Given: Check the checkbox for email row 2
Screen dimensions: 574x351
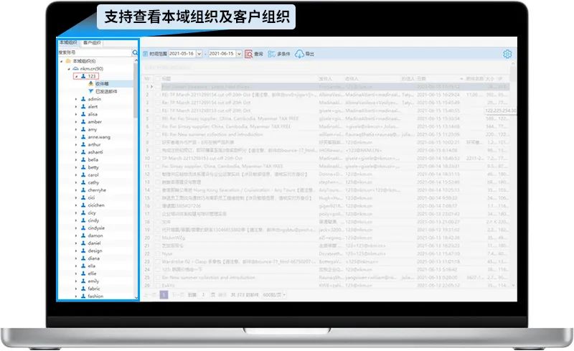Looking at the screenshot, I should [159, 94].
